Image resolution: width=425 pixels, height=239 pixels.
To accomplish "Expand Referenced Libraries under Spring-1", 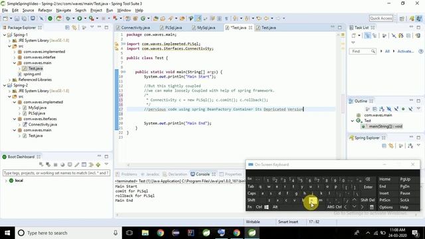I will pyautogui.click(x=9, y=80).
